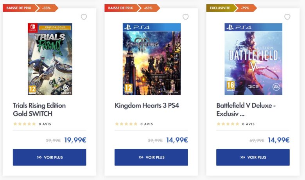Click the 19,99€ price on Trials Rising
This screenshot has width=305, height=180.
[75, 140]
